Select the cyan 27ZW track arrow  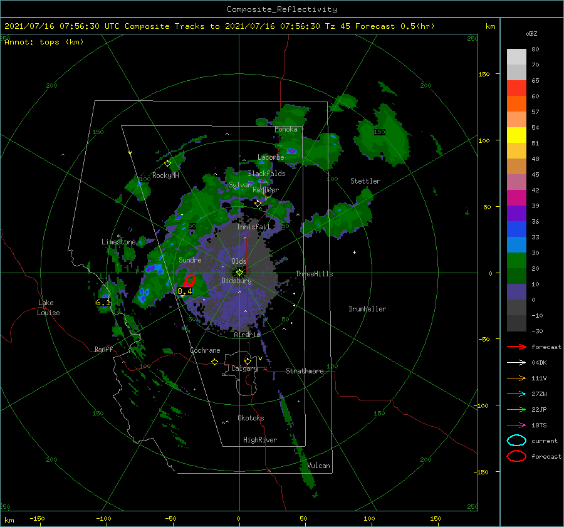[516, 394]
